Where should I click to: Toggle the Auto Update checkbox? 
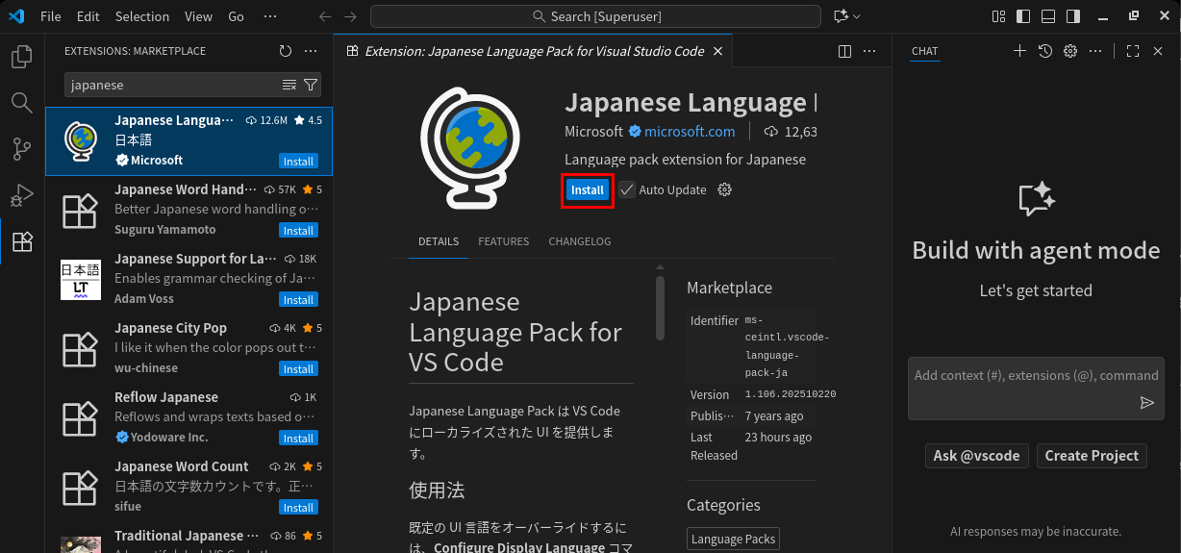click(627, 189)
